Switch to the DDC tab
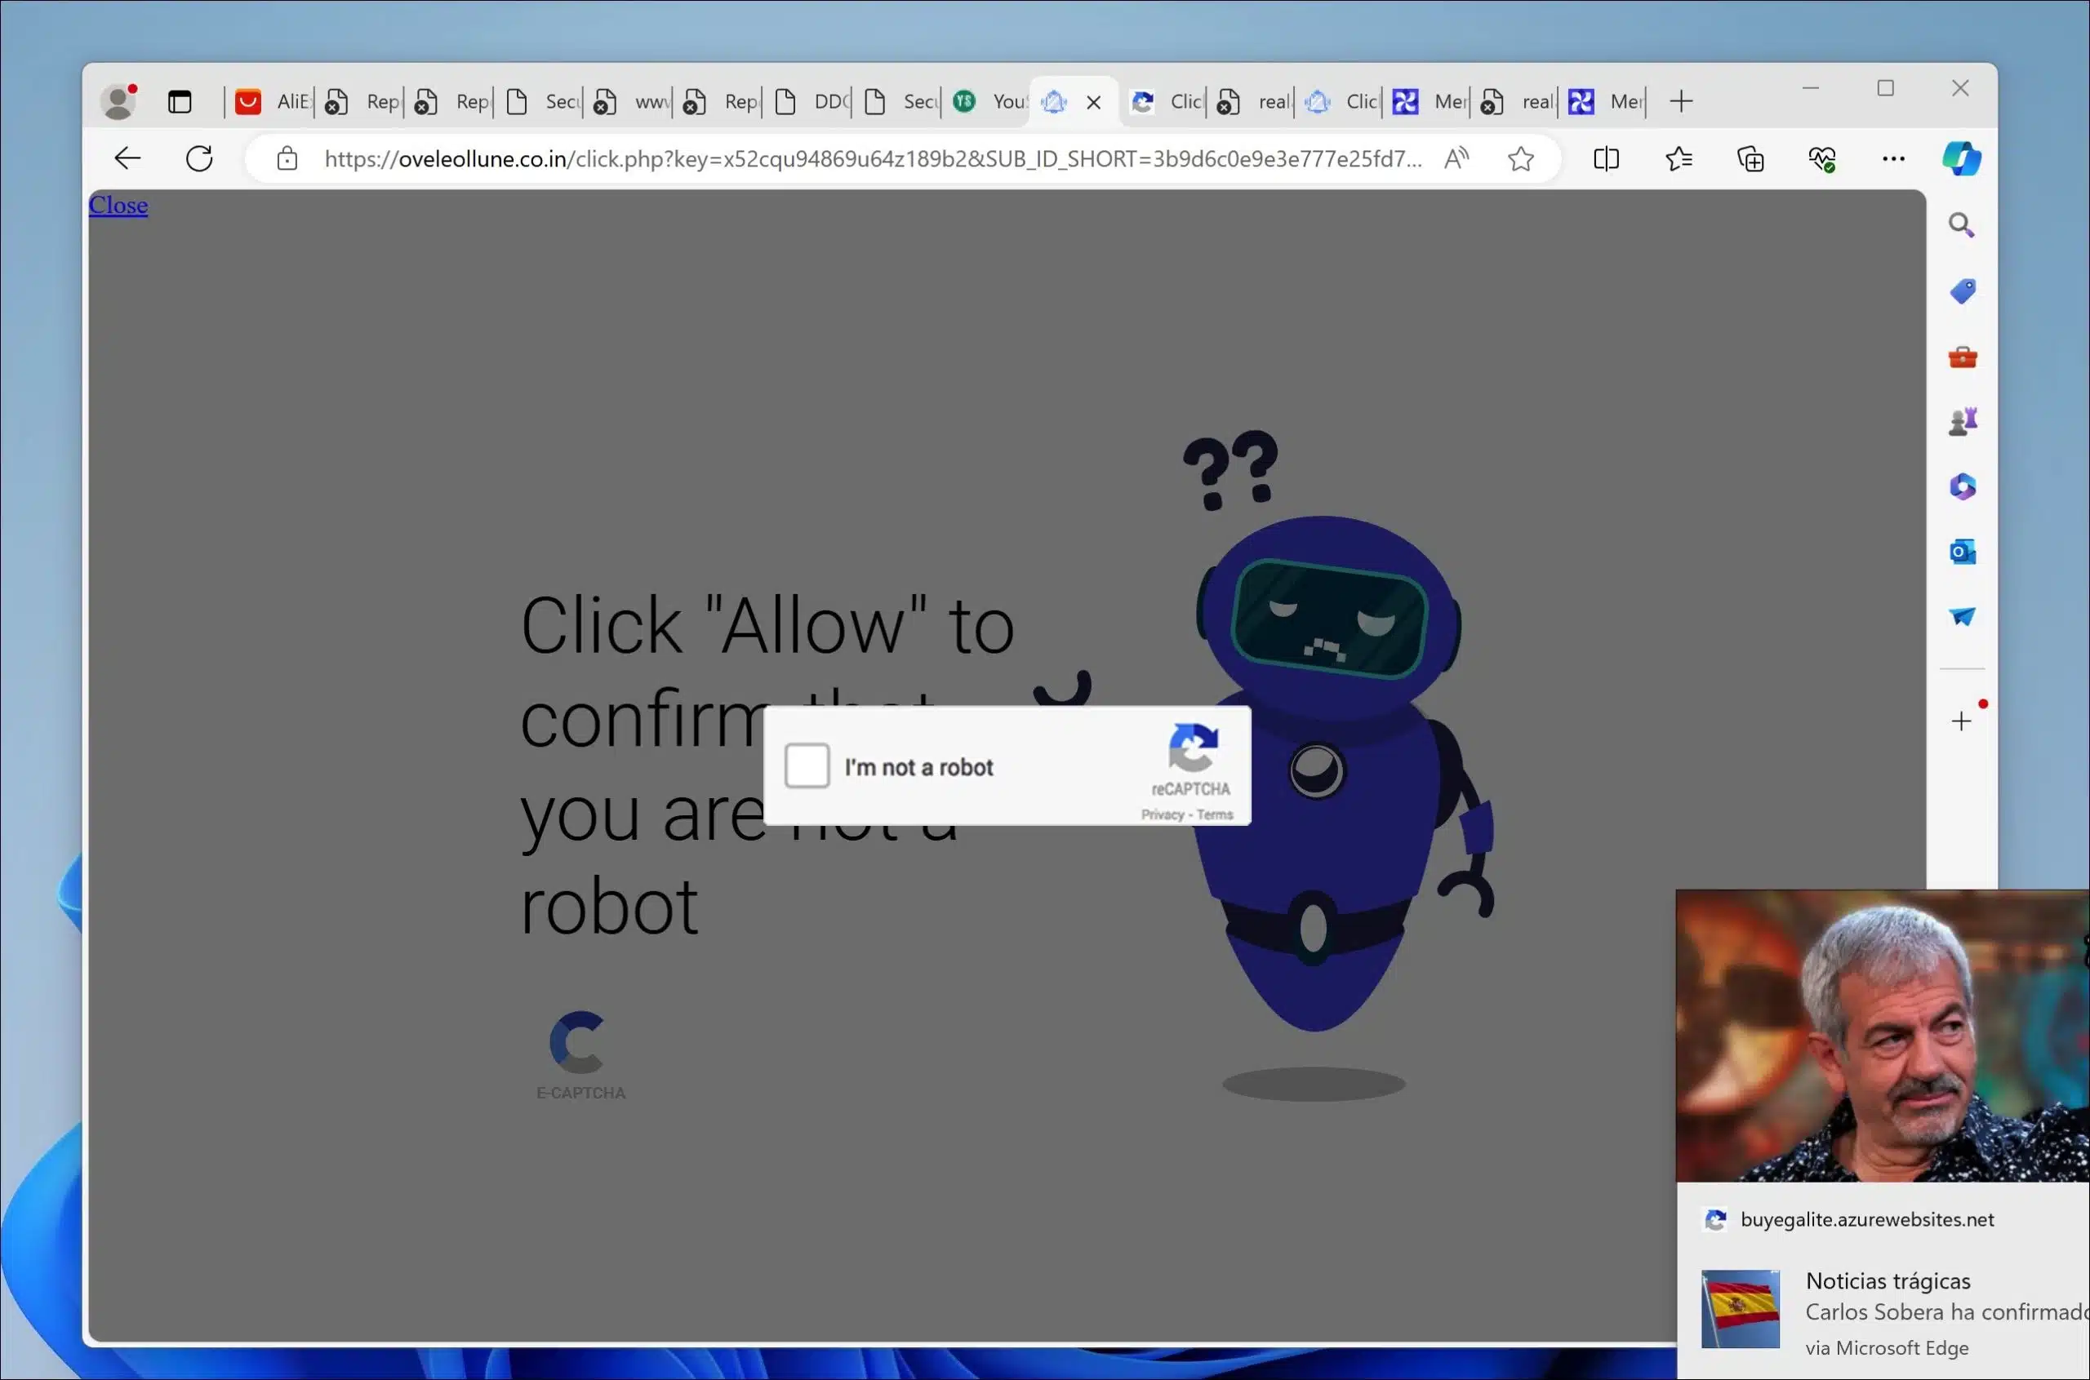The image size is (2090, 1380). click(x=810, y=101)
